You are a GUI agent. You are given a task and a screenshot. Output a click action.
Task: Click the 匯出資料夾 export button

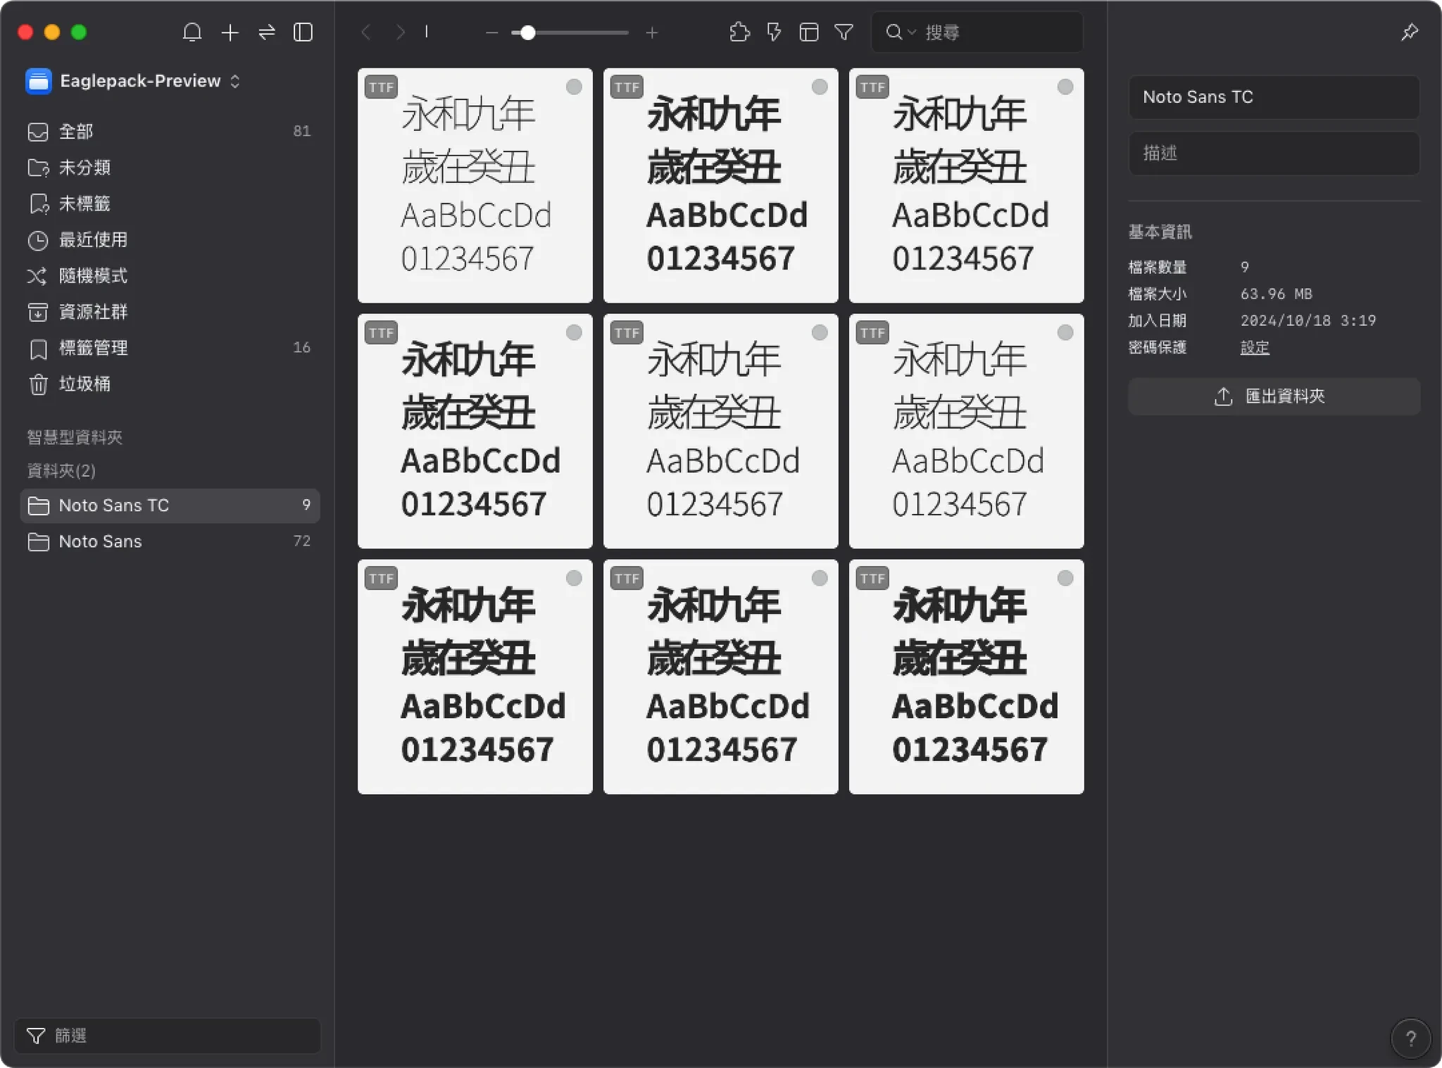[x=1273, y=396]
